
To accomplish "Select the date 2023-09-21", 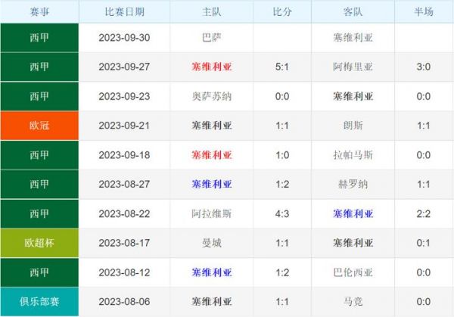I will [124, 126].
